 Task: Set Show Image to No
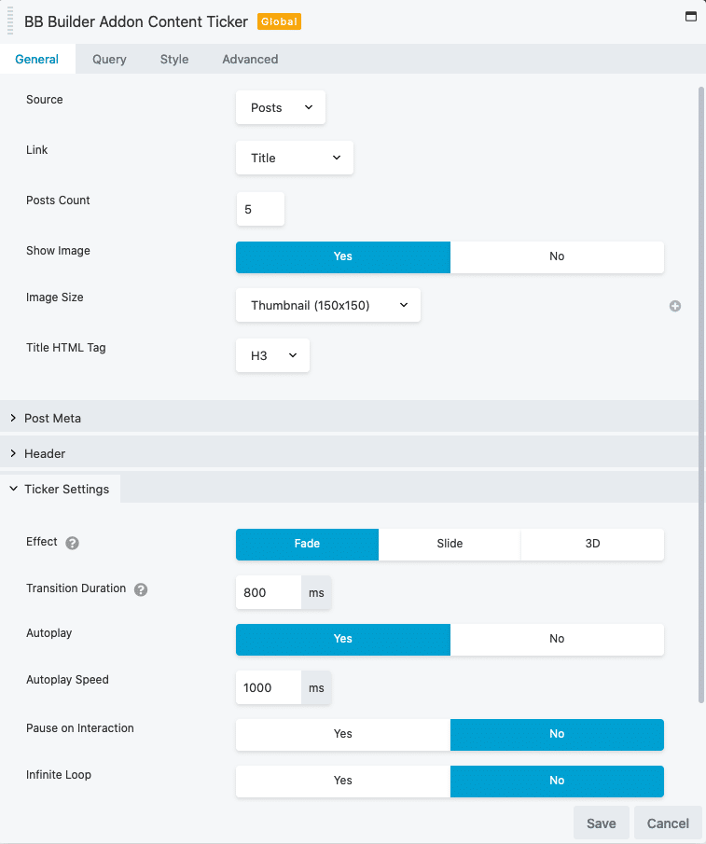pyautogui.click(x=557, y=256)
